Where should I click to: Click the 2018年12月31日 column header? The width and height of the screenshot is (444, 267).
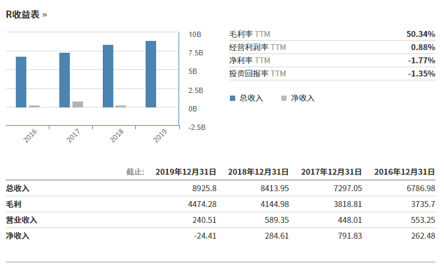pos(258,172)
